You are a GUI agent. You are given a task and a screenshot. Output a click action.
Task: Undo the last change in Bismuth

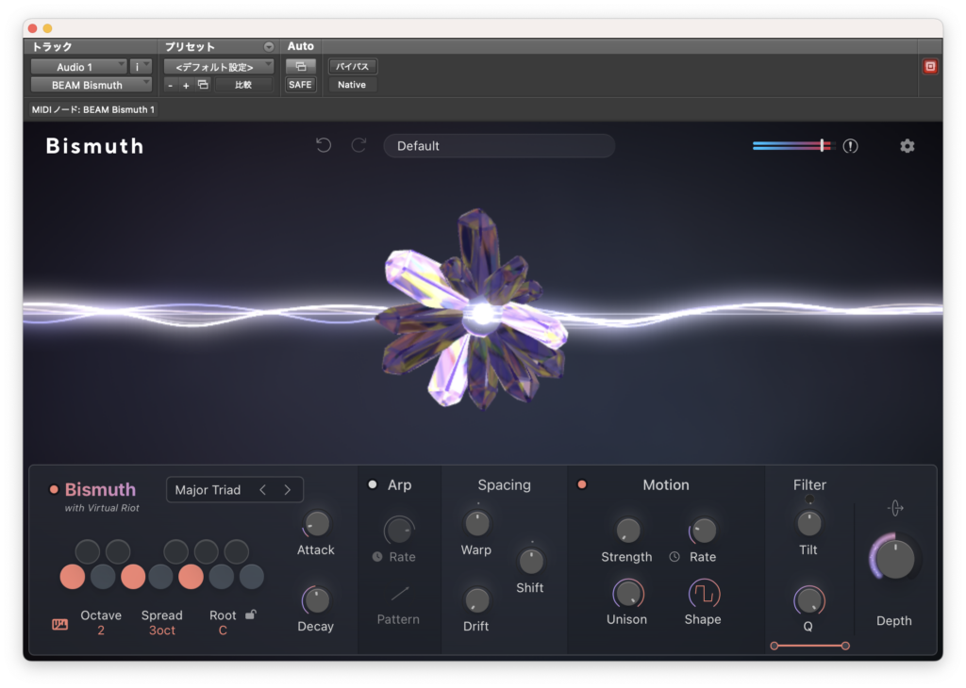coord(324,145)
